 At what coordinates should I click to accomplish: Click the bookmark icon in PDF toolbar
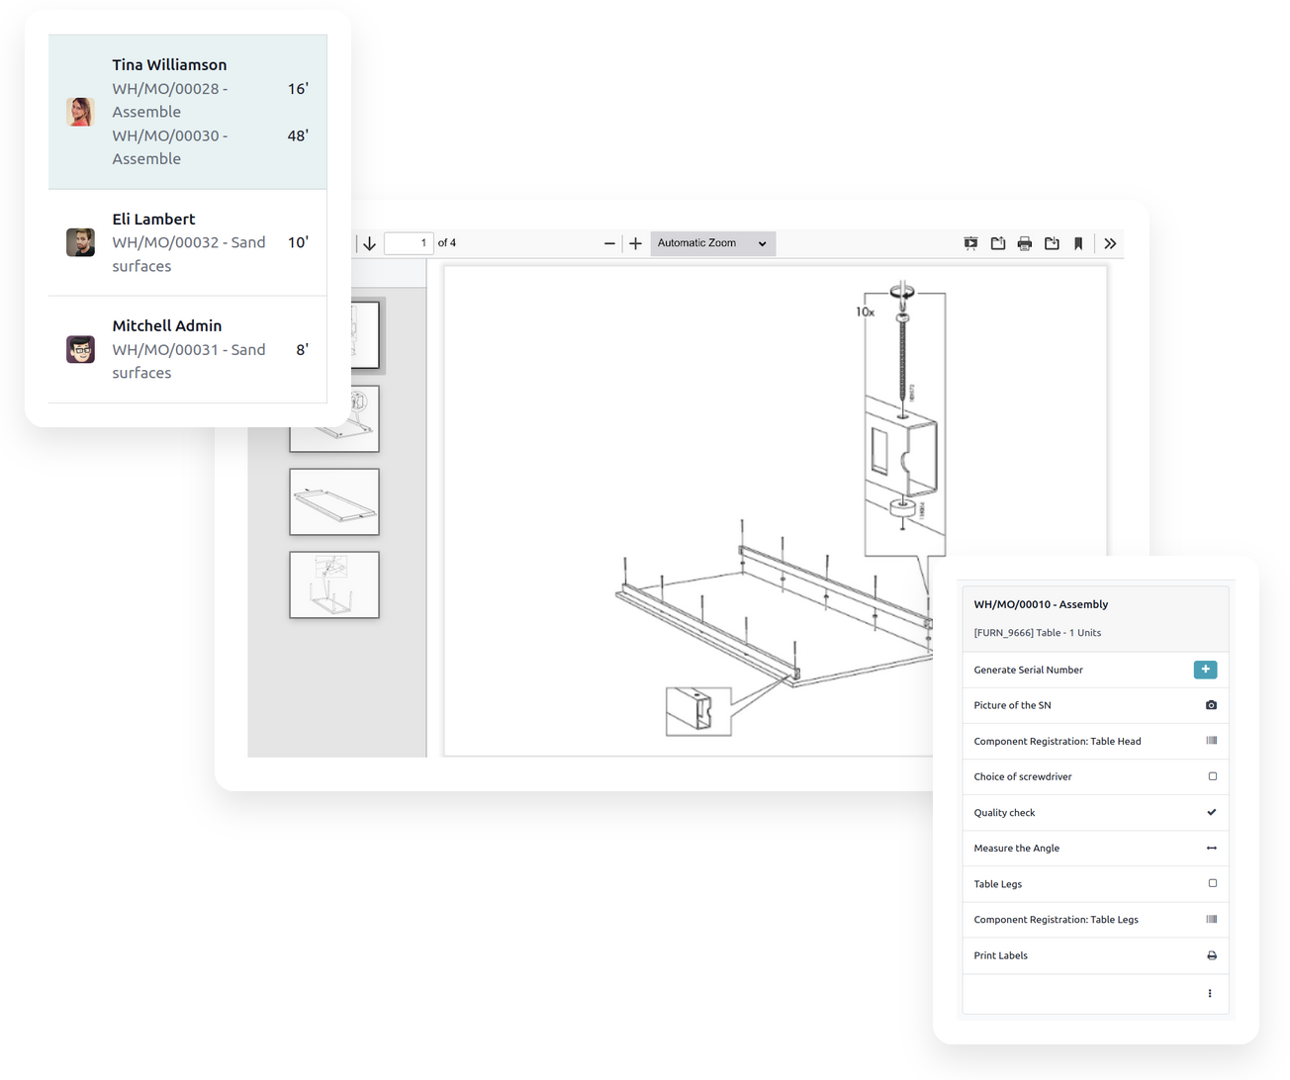(1078, 243)
